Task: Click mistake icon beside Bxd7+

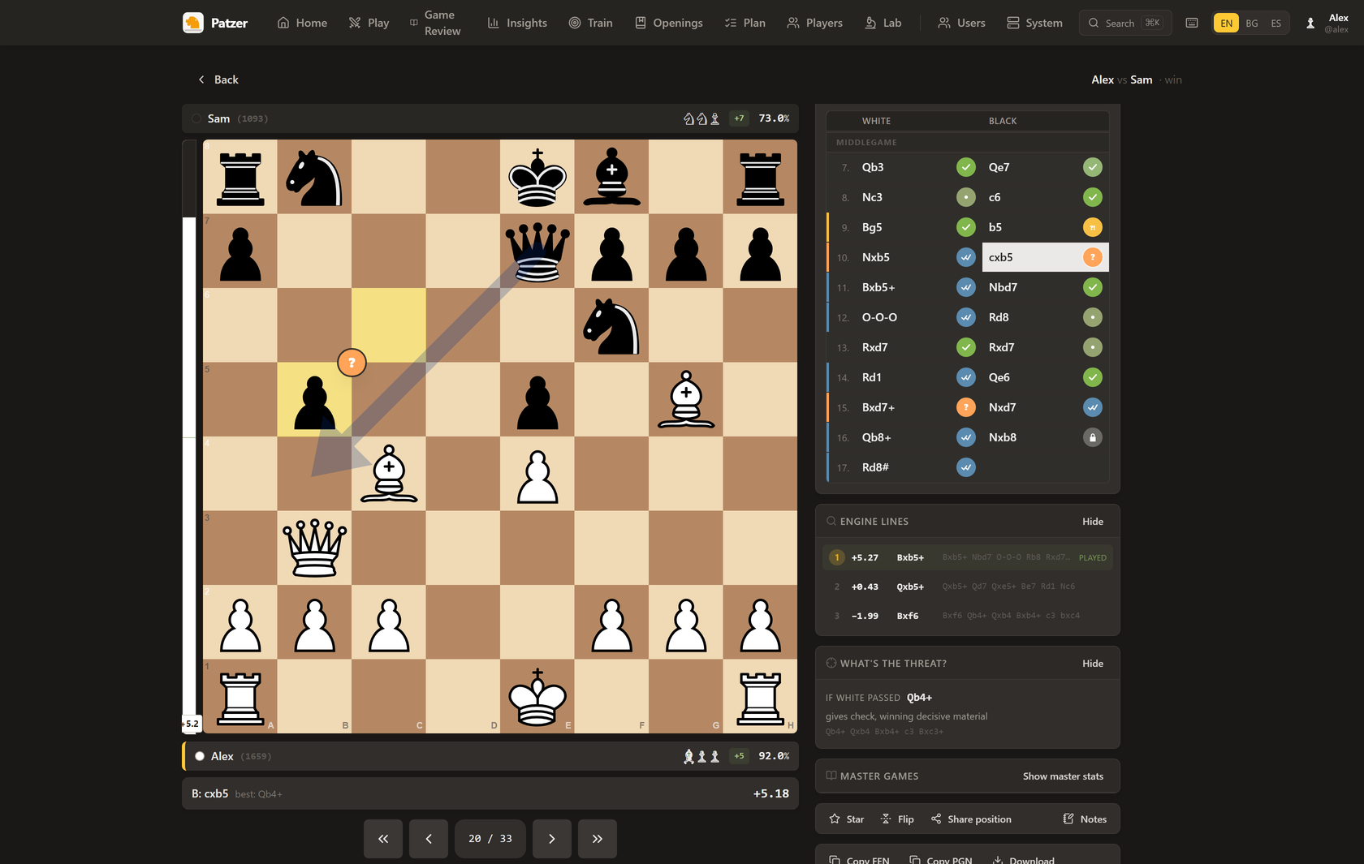Action: 966,407
